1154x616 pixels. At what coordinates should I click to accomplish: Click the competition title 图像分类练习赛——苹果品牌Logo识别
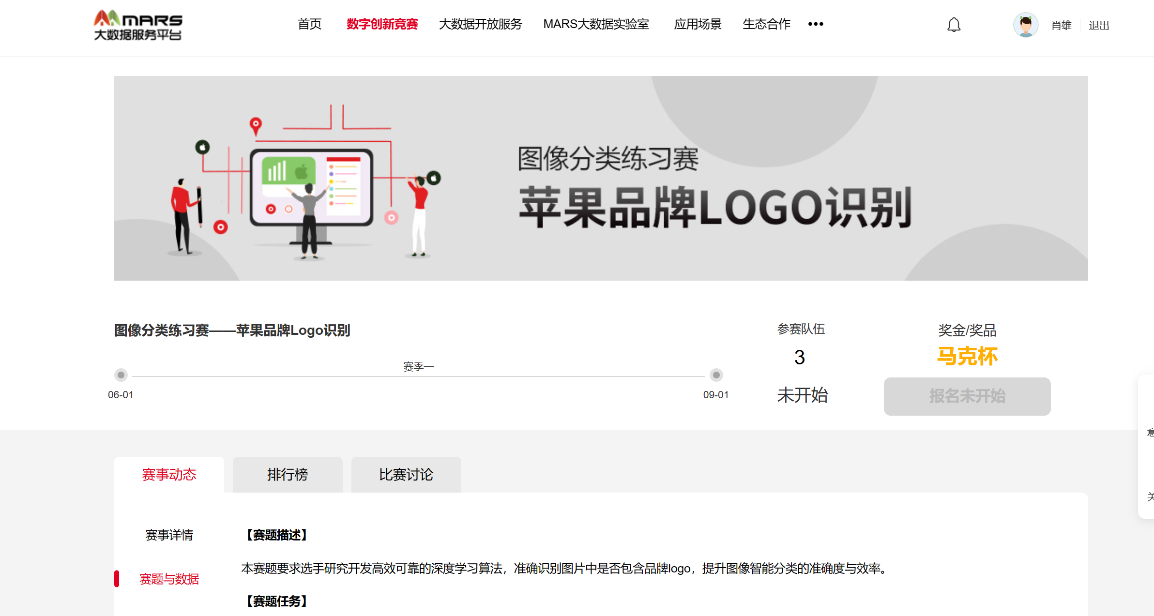coord(232,331)
